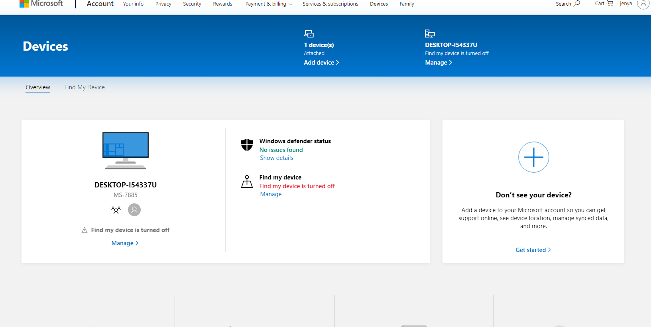This screenshot has width=651, height=327.
Task: Switch to Find My Device tab
Action: 85,87
